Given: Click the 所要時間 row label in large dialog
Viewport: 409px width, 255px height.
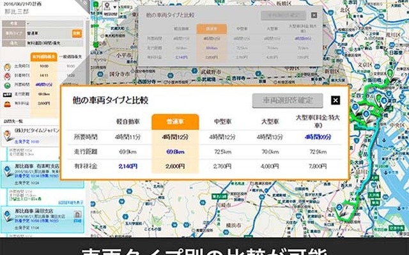Looking at the screenshot, I should tap(86, 137).
